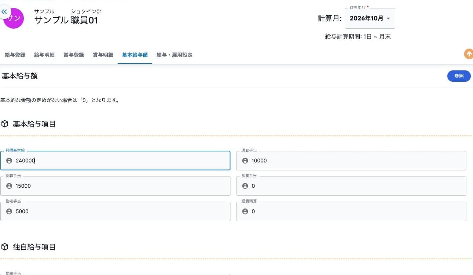The image size is (473, 275).
Task: Click the cube icon beside 基本給与項目
Action: pos(5,124)
